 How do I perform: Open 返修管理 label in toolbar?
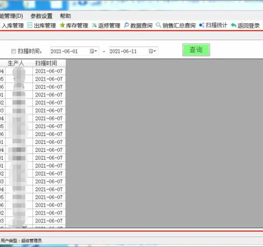[x=109, y=25]
